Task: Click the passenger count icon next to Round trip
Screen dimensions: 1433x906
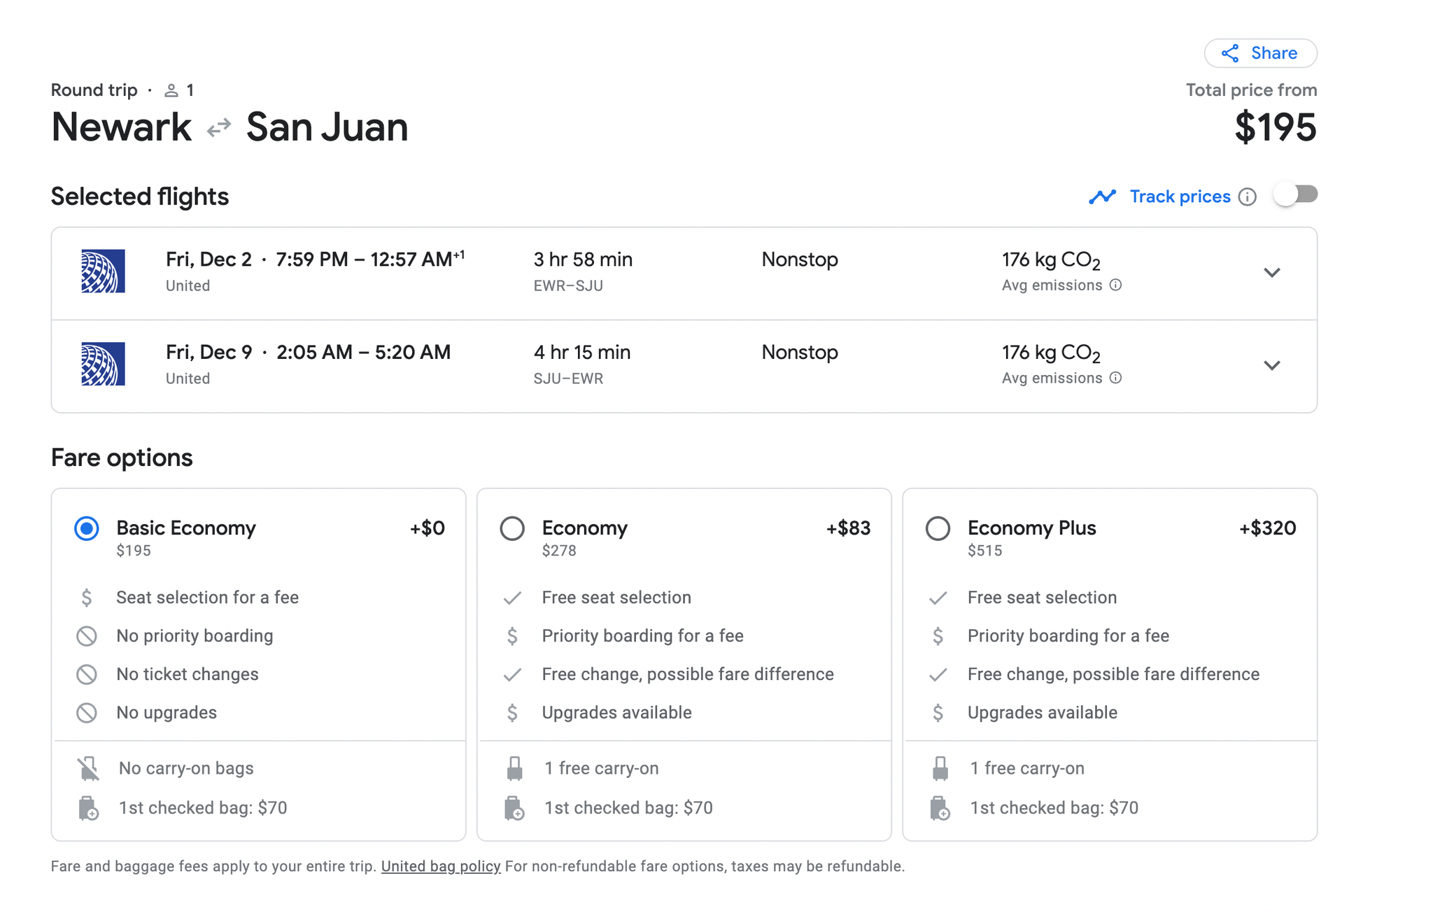Action: pyautogui.click(x=170, y=90)
